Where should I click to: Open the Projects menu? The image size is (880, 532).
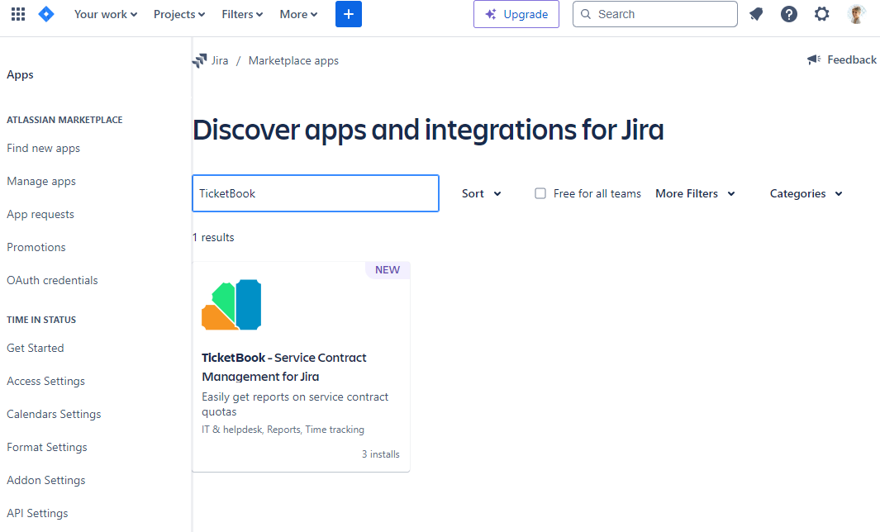[x=179, y=14]
